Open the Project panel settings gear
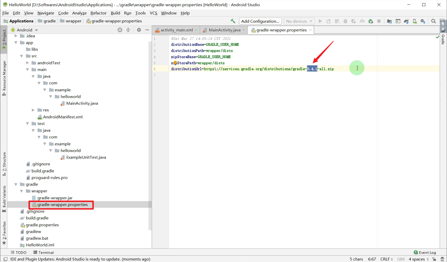447x262 pixels. 139,30
